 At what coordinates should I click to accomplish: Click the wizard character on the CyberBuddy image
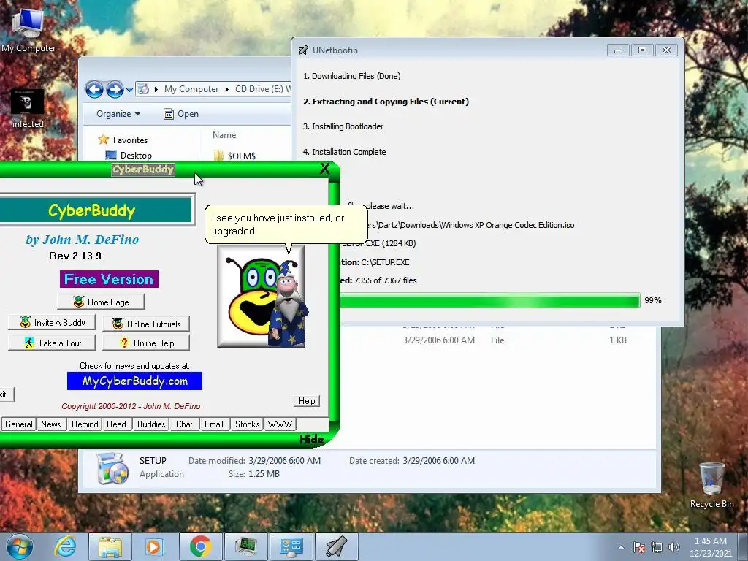[x=289, y=304]
